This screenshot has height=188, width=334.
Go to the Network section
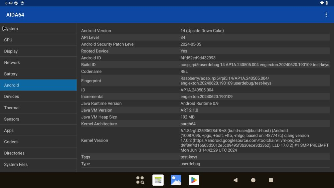pyautogui.click(x=38, y=62)
